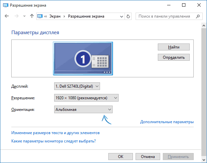Open the Разрешение dropdown
The width and height of the screenshot is (207, 163).
[86, 98]
